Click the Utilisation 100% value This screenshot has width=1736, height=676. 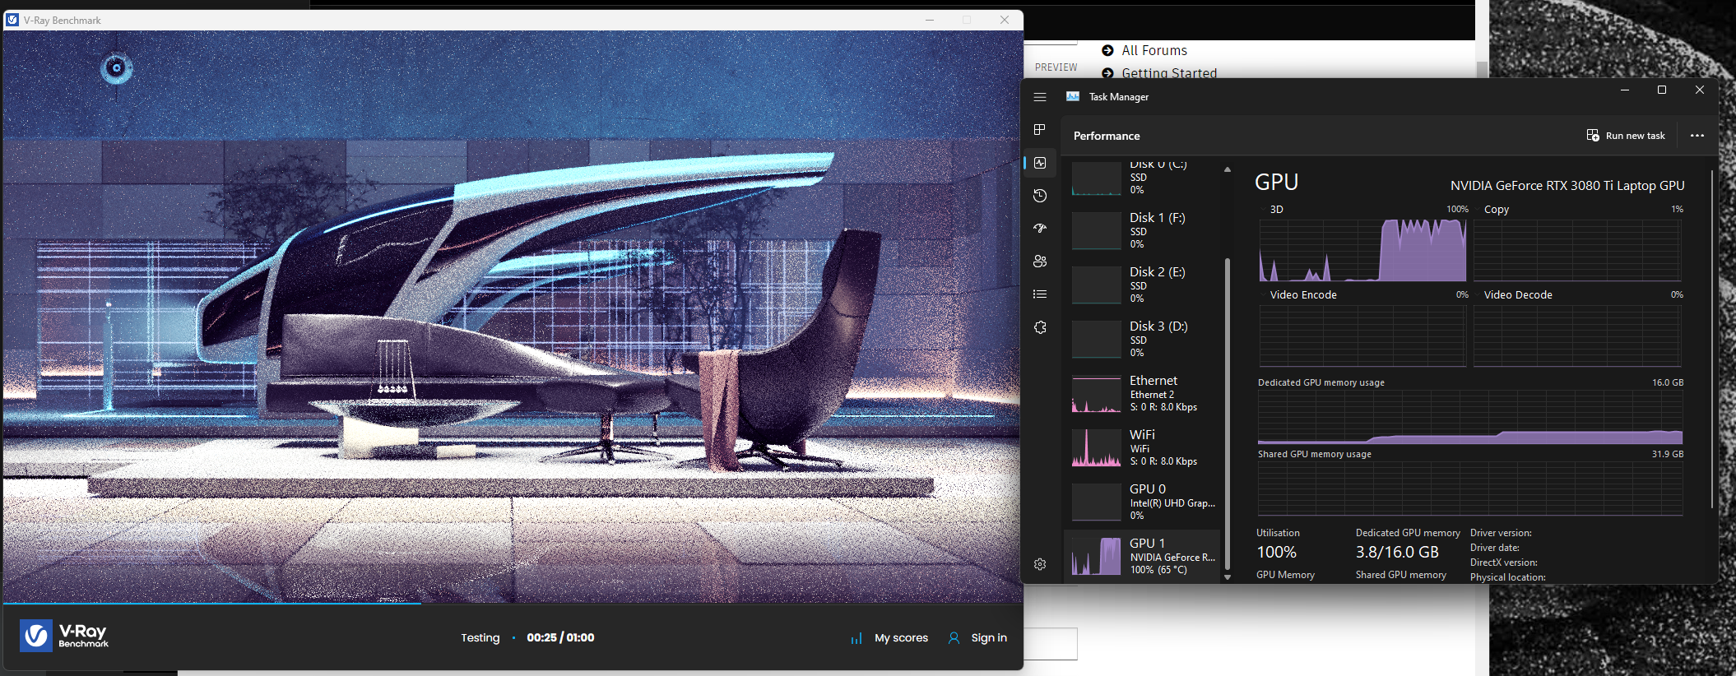(x=1276, y=553)
